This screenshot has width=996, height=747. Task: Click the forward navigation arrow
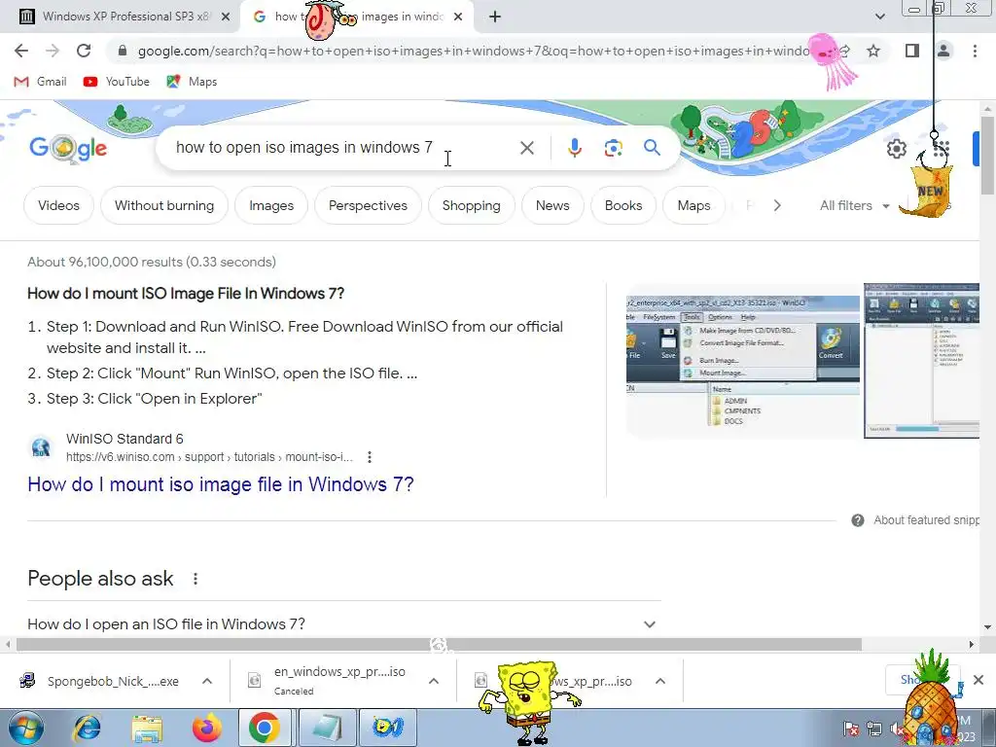(53, 51)
